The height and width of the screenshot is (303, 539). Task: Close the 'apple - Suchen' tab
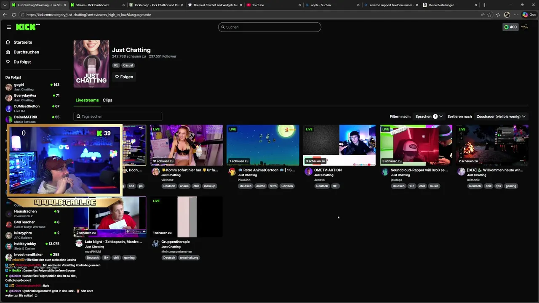click(358, 5)
